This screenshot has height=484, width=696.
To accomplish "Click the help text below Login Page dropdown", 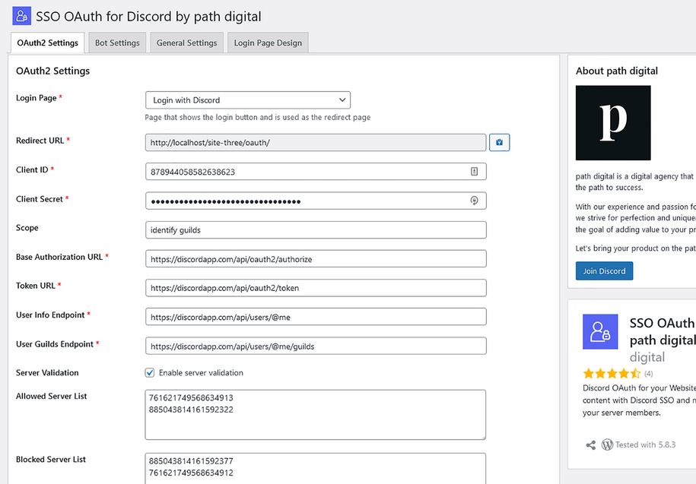I will (x=257, y=118).
